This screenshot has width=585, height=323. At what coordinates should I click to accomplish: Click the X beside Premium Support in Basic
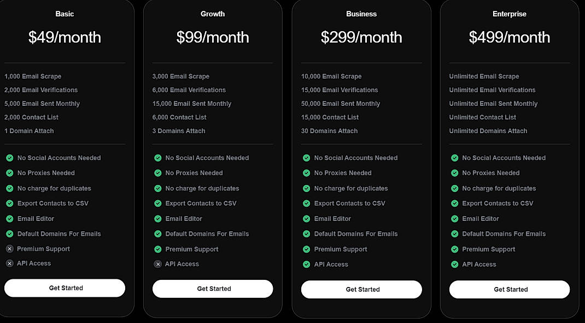(x=11, y=249)
